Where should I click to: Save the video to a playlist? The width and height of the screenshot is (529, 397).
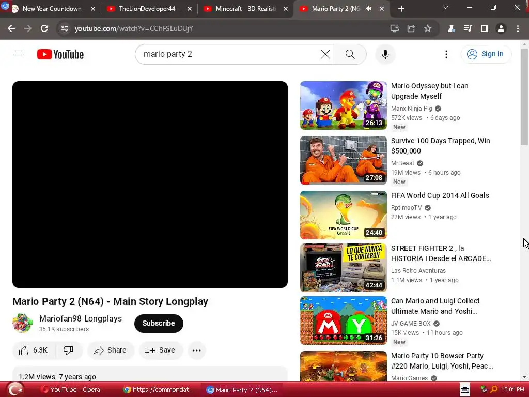coord(161,350)
